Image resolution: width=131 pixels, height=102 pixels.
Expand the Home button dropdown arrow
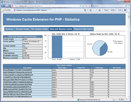point(88,10)
